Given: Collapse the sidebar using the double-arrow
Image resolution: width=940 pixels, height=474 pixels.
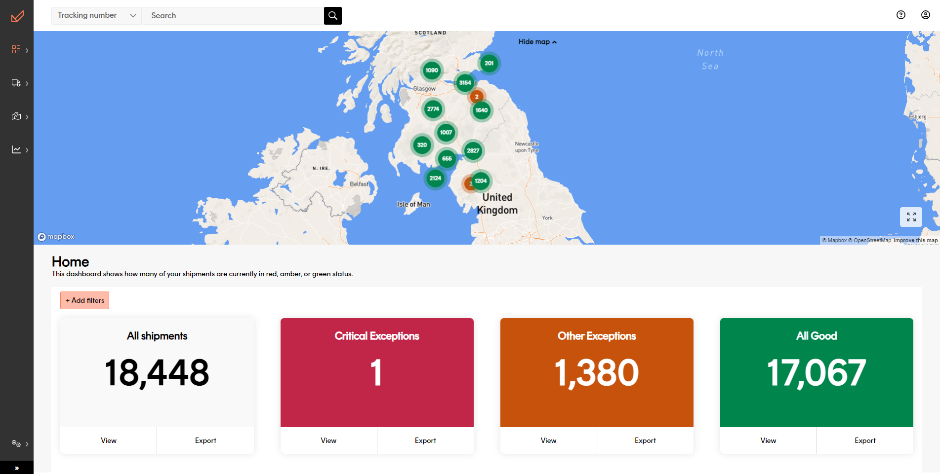Looking at the screenshot, I should pyautogui.click(x=17, y=467).
